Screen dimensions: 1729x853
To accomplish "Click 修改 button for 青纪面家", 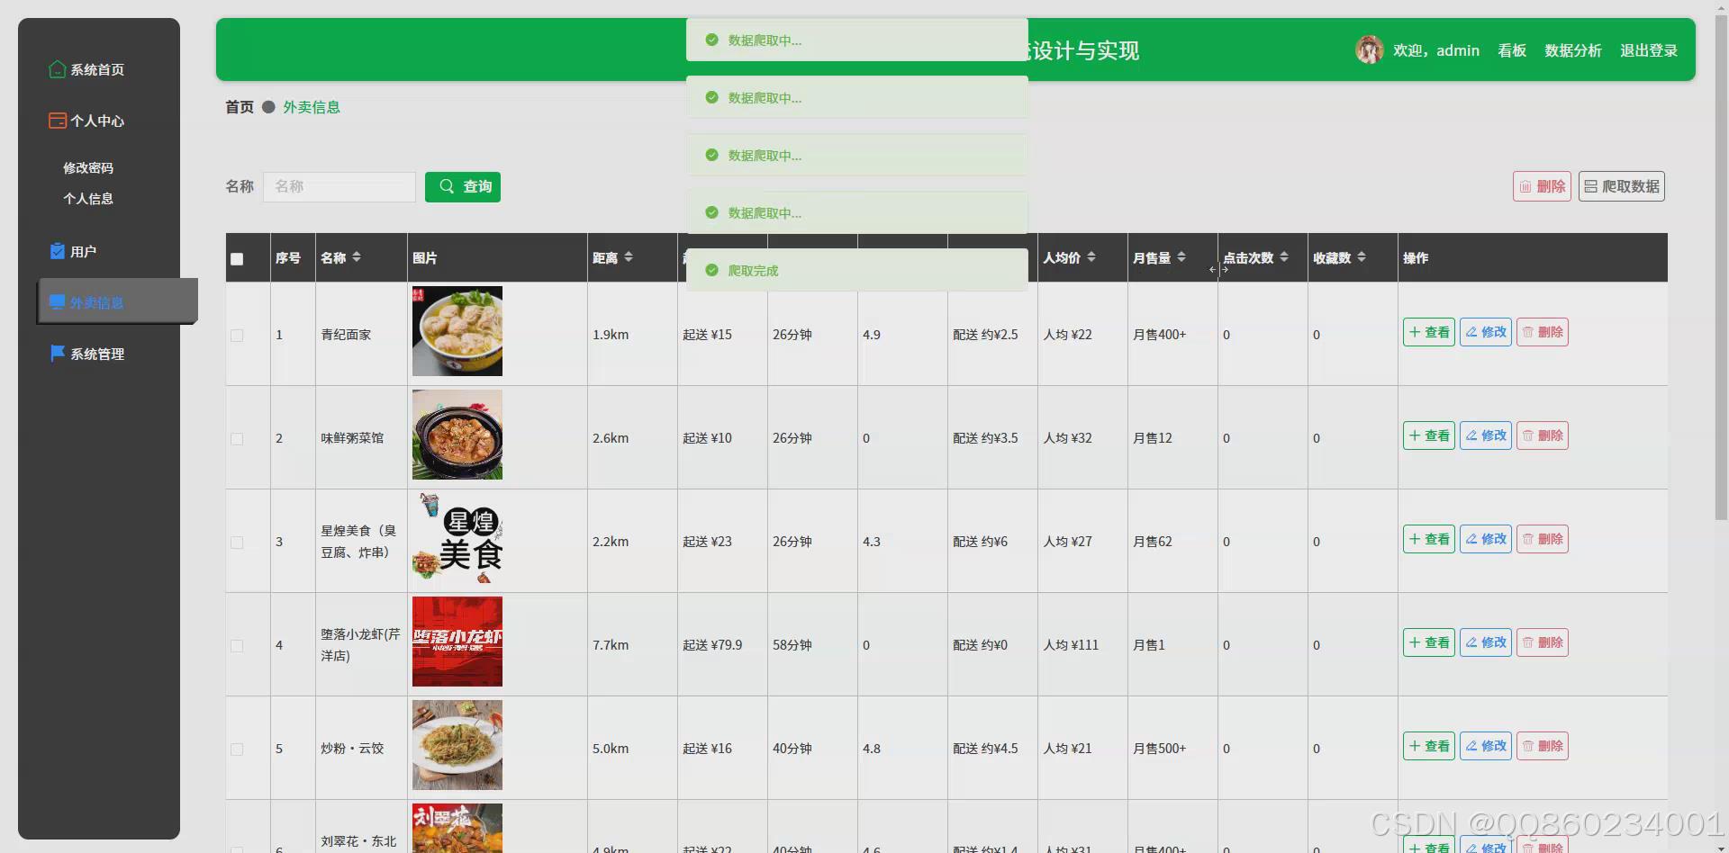I will click(1486, 332).
